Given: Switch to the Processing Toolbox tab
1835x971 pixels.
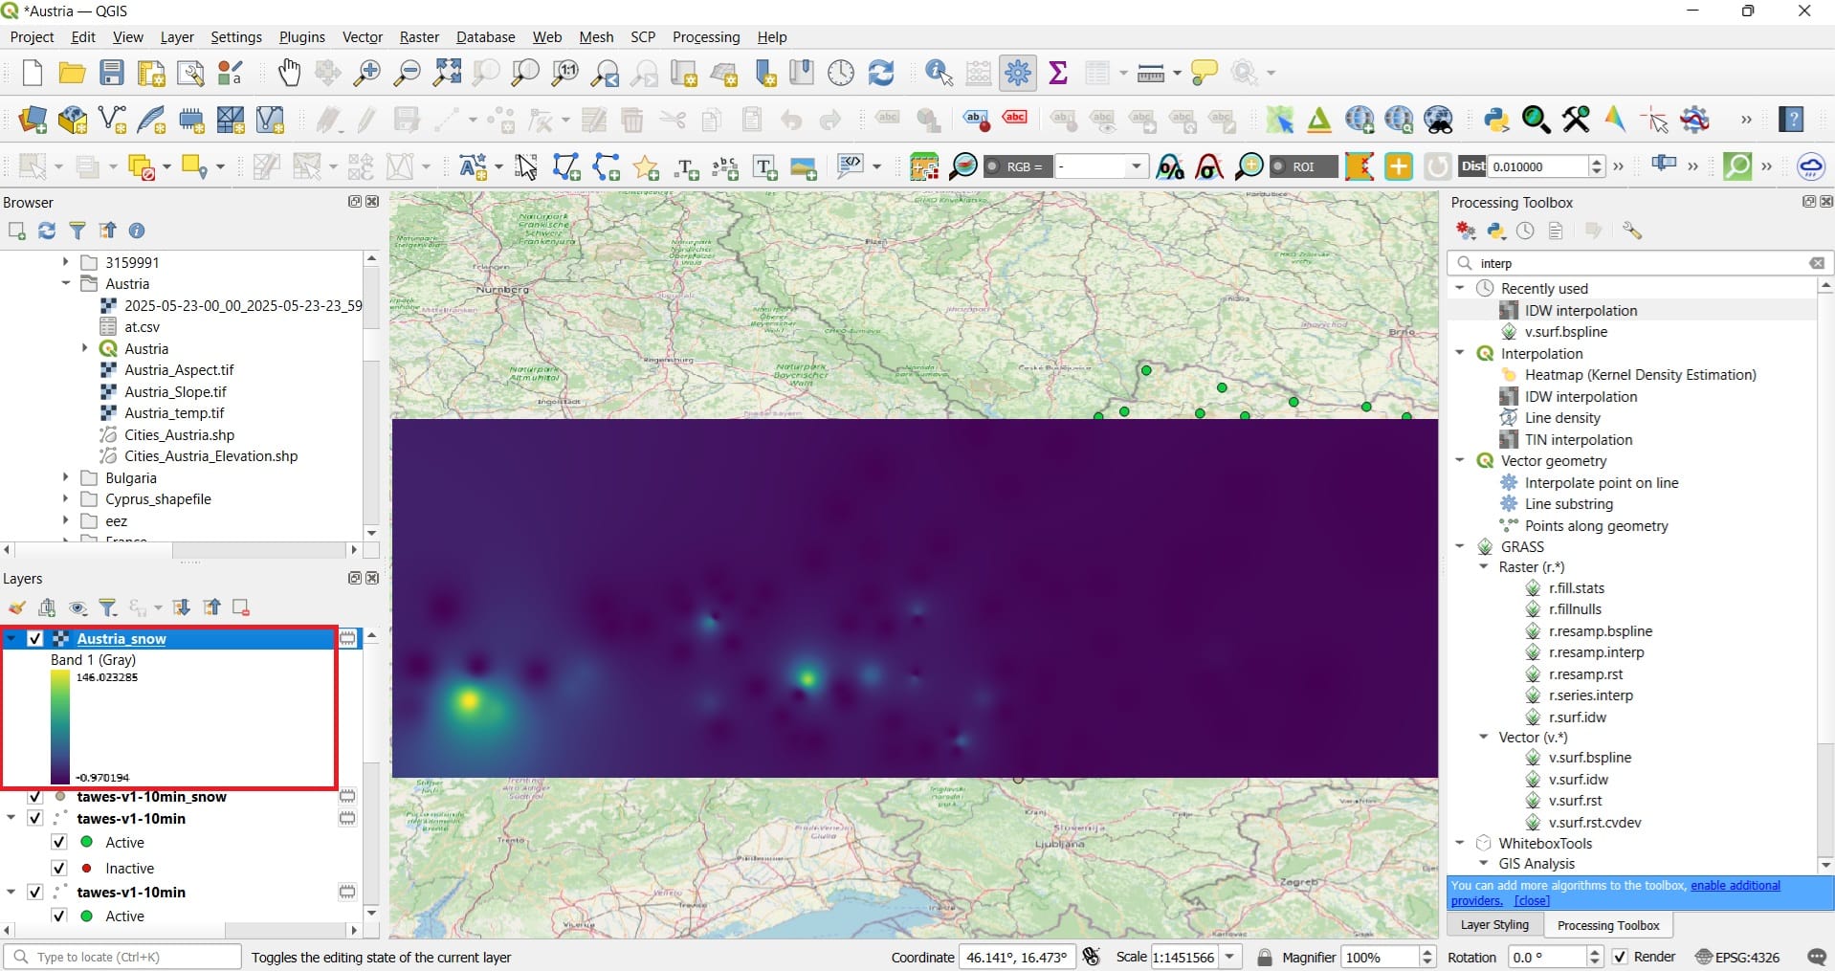Looking at the screenshot, I should pos(1608,925).
